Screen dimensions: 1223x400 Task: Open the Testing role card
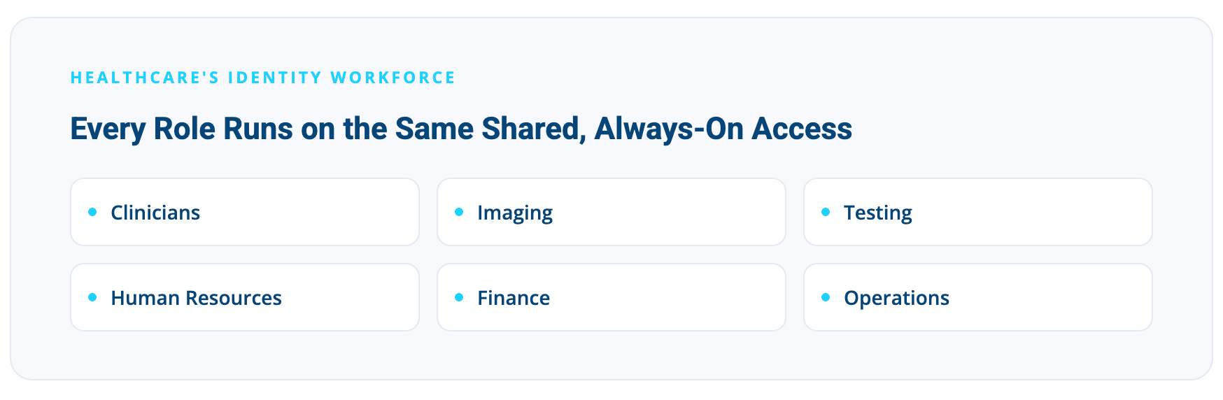pos(978,212)
